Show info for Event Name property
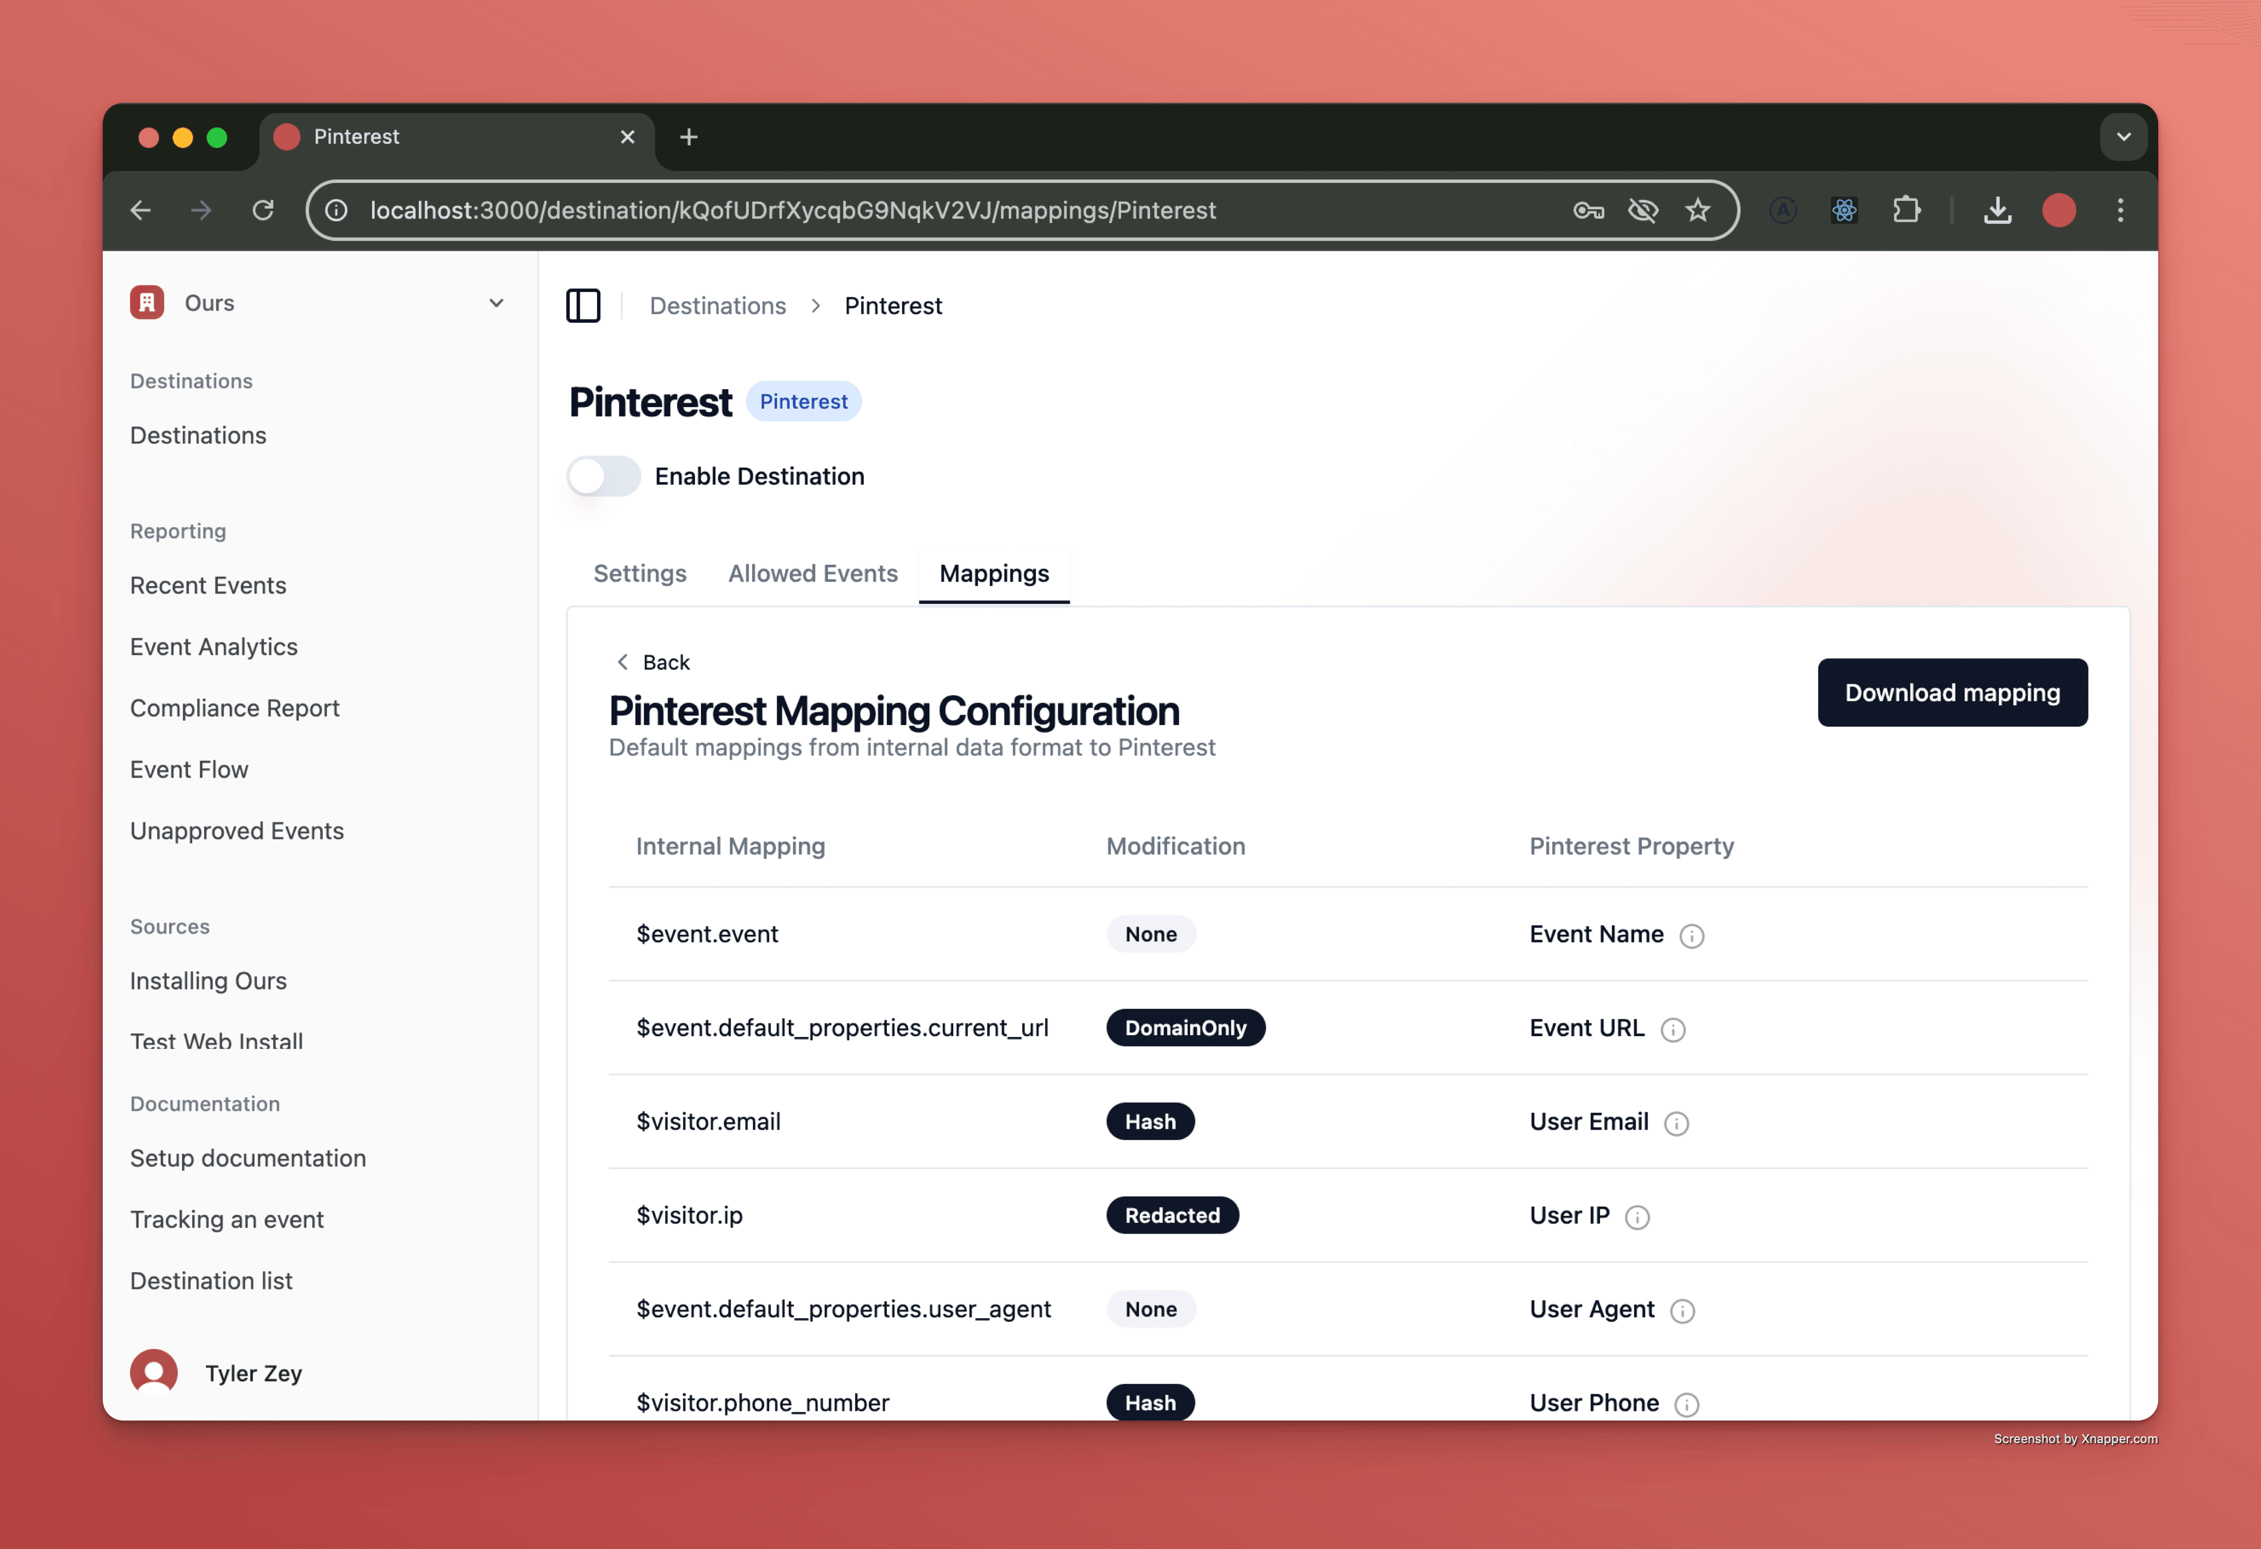The width and height of the screenshot is (2261, 1549). 1692,936
